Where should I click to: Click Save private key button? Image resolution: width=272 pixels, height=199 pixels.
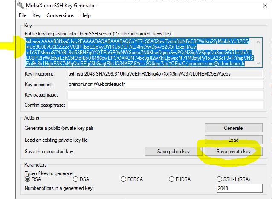234,152
